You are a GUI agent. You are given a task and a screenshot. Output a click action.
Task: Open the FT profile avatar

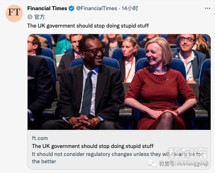pos(14,13)
